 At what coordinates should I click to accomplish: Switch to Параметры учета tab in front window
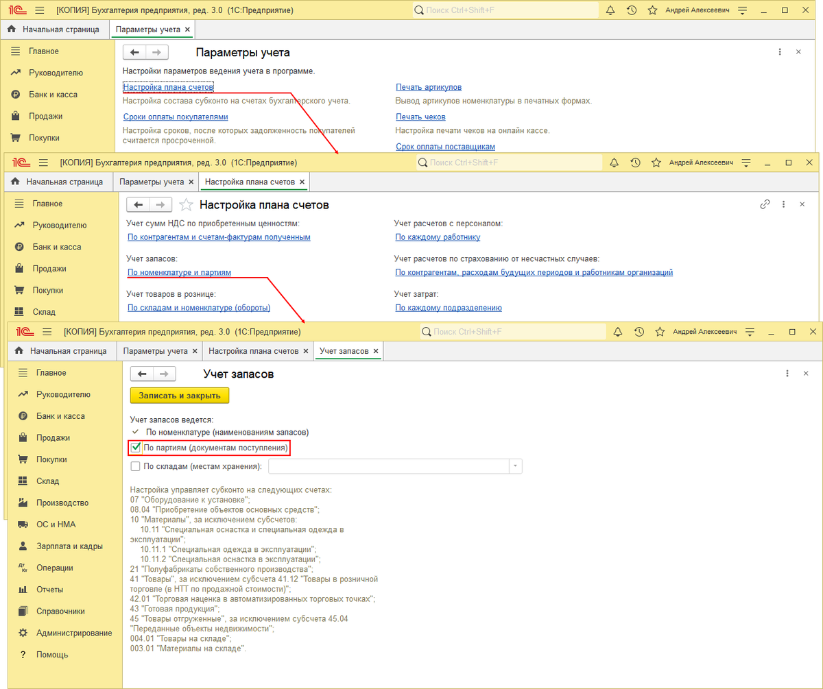156,351
